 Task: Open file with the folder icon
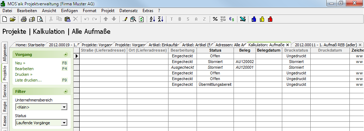pos(12,19)
